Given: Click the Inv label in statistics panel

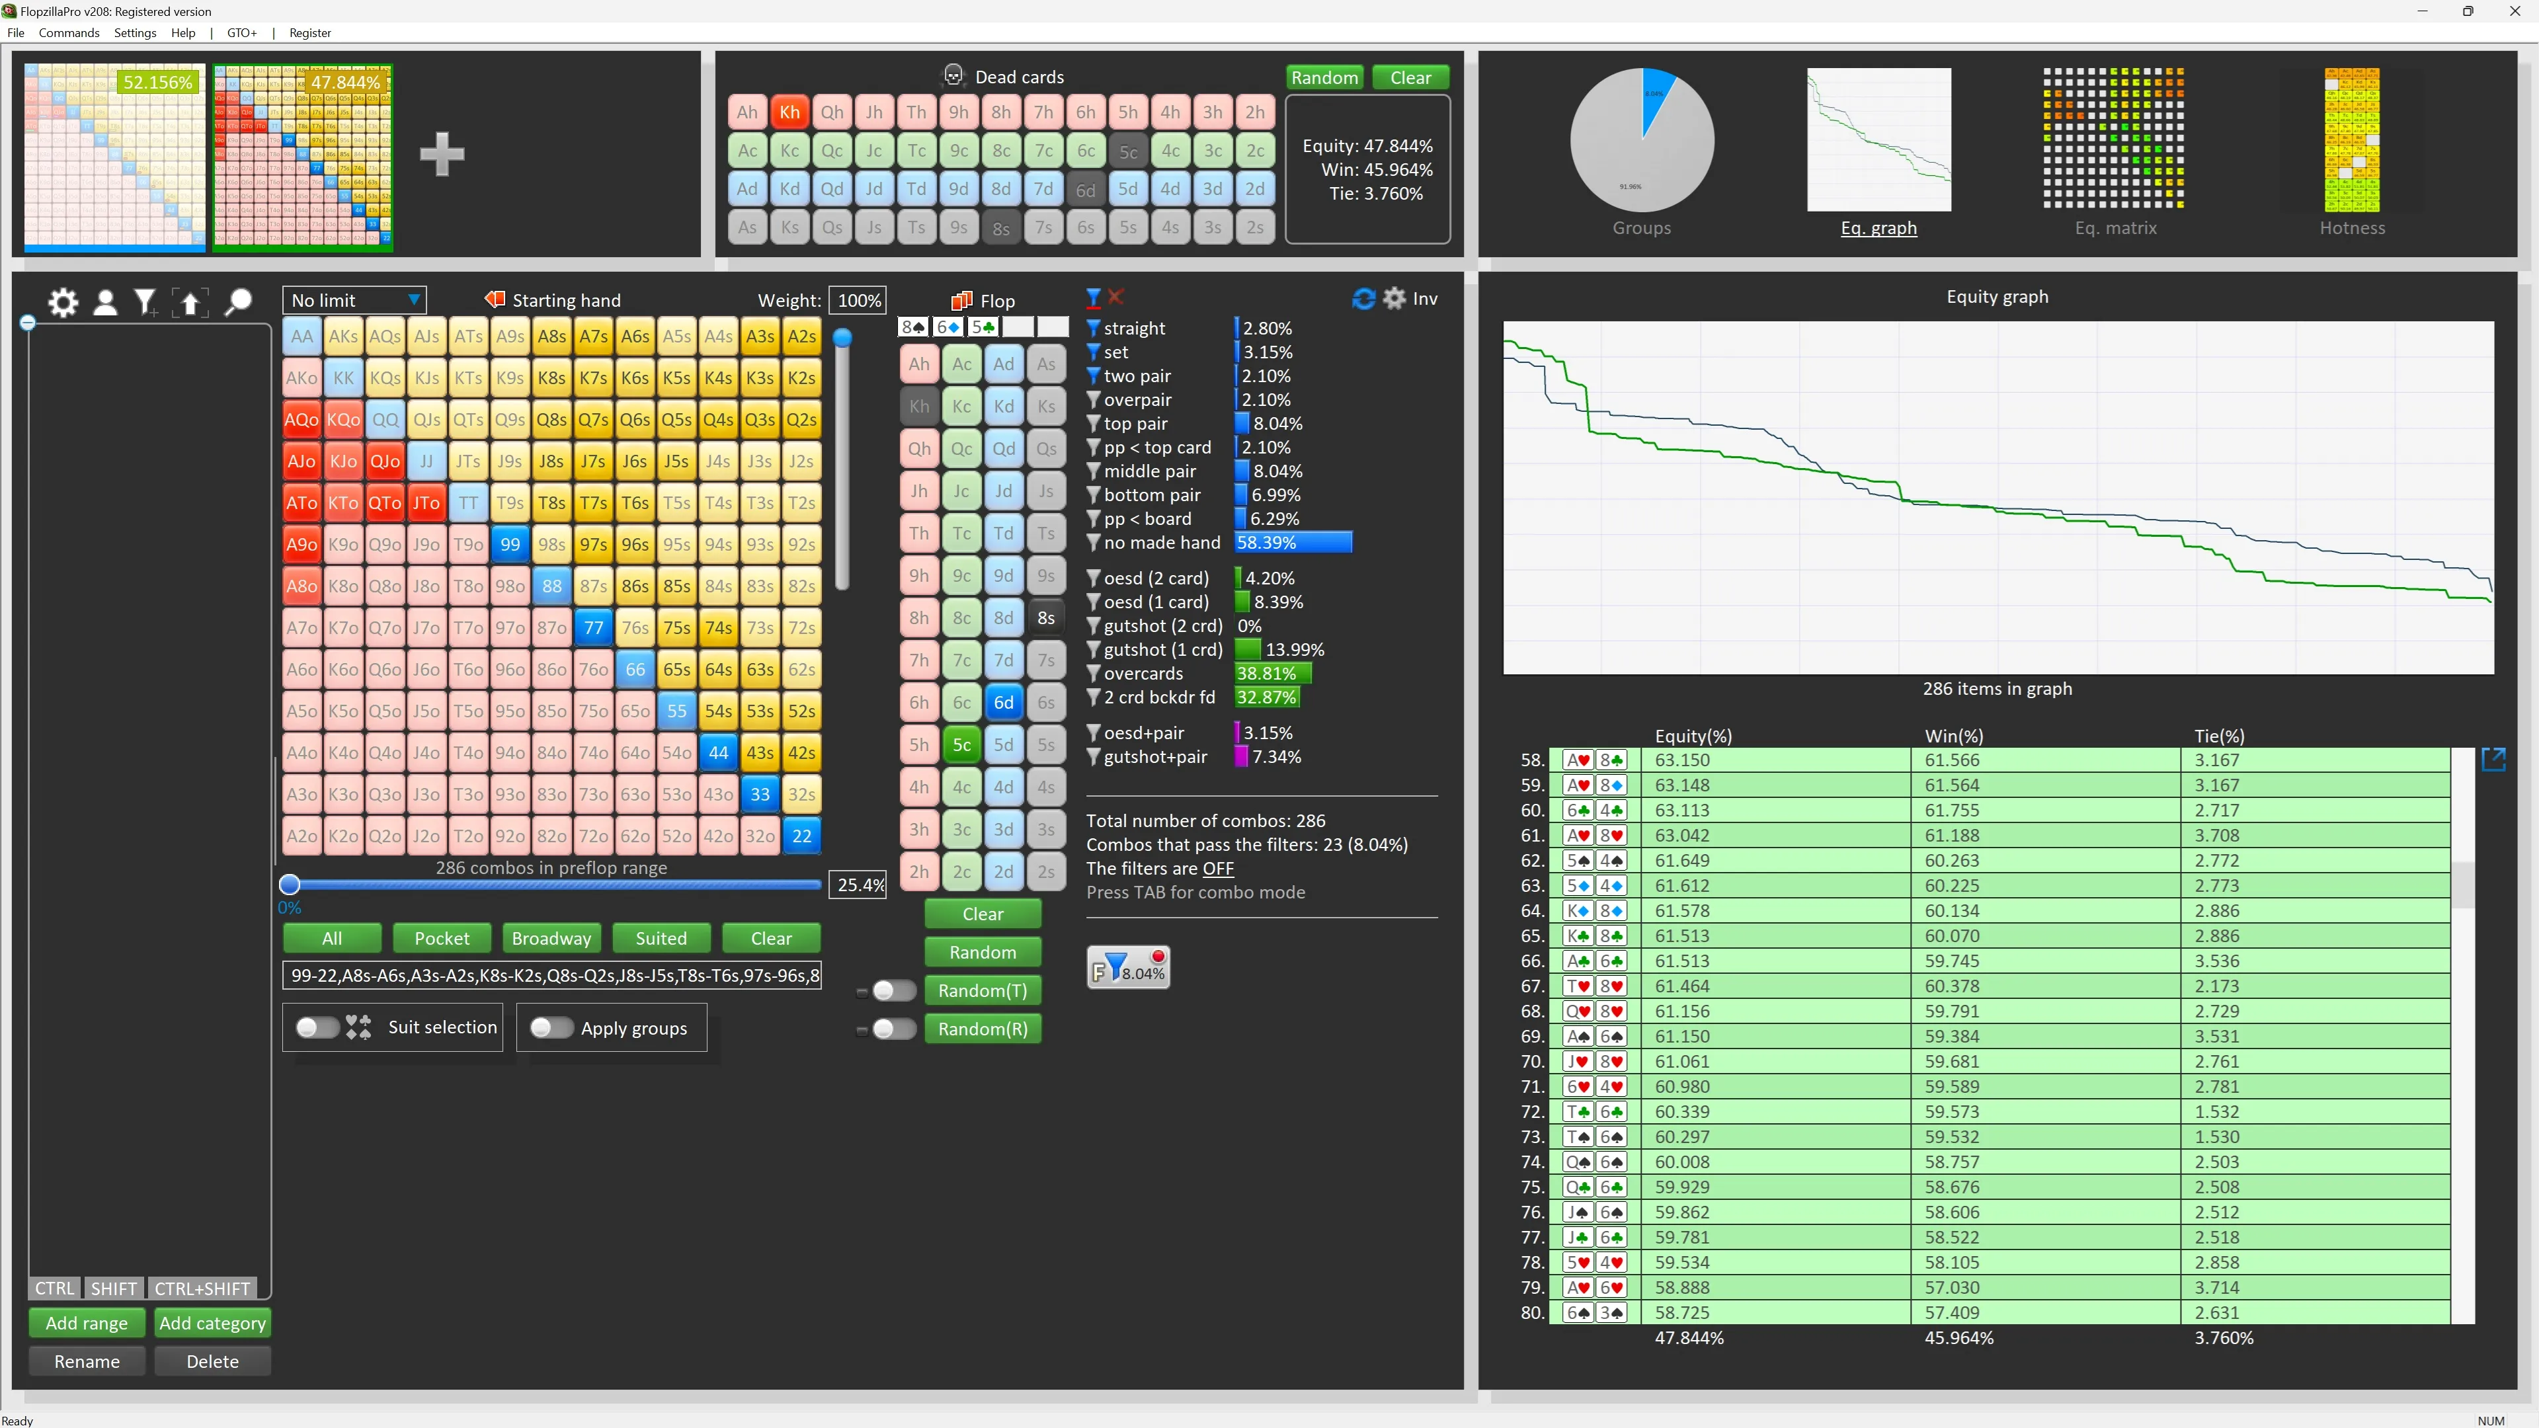Looking at the screenshot, I should click(1426, 299).
